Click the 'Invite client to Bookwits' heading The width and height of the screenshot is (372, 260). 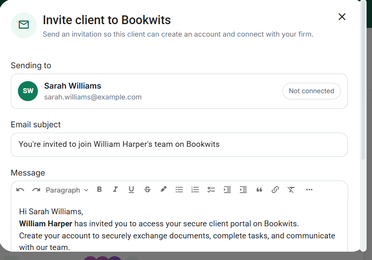107,20
